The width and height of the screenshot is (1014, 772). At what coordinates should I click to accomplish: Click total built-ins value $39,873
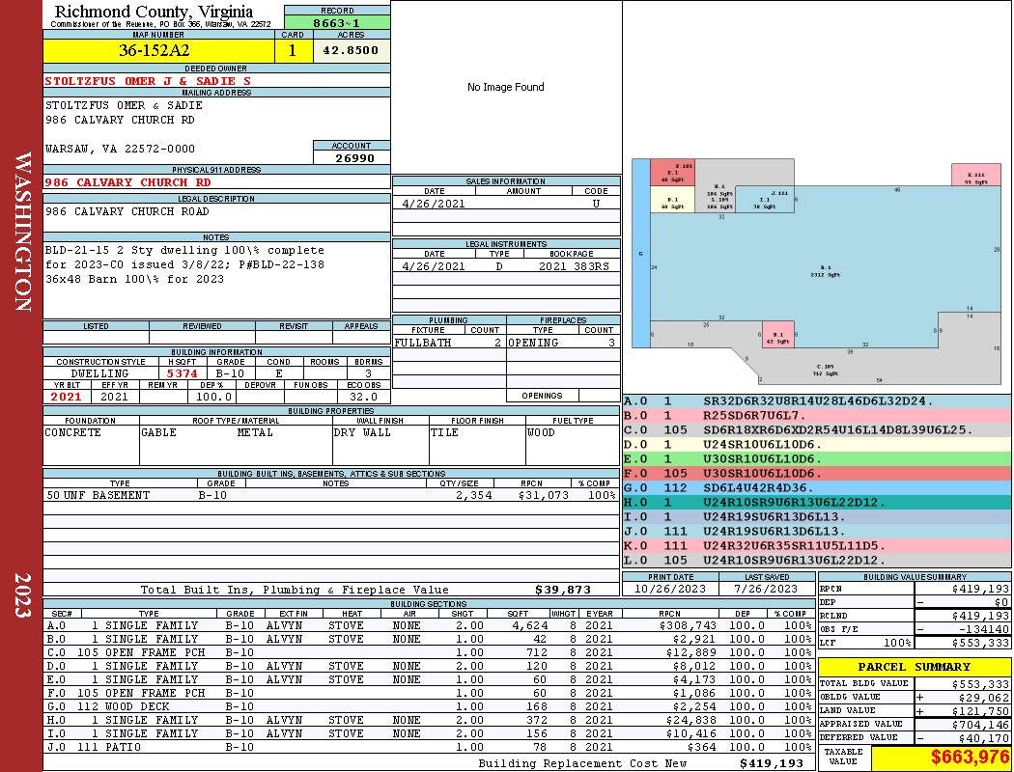pyautogui.click(x=563, y=590)
